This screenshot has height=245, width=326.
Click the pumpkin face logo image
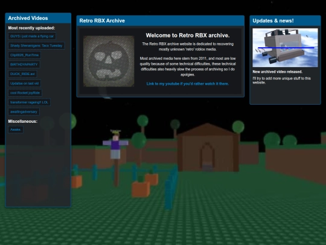[x=109, y=61]
